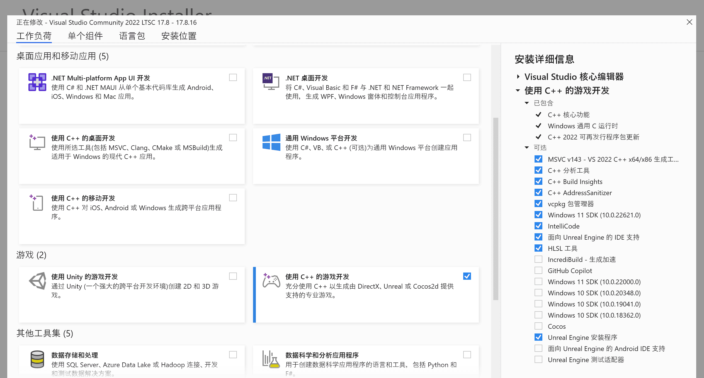Screen dimensions: 704x378
Task: Click the C++ 核心功能 included item
Action: (569, 115)
